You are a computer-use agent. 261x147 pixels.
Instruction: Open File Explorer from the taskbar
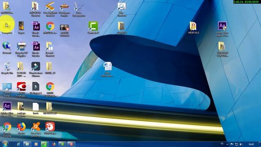[27, 144]
